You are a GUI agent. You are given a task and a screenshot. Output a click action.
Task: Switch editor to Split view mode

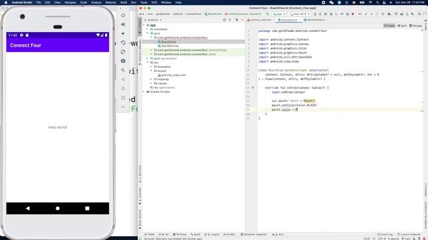coord(402,25)
